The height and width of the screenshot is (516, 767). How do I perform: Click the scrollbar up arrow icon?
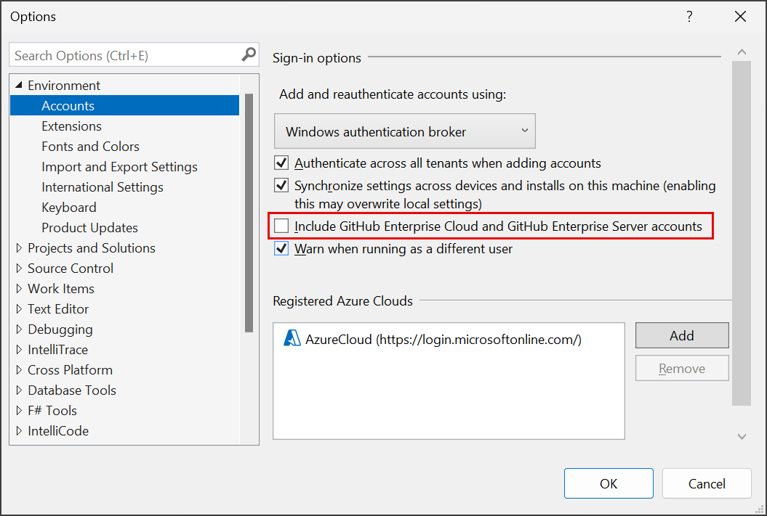pos(742,52)
